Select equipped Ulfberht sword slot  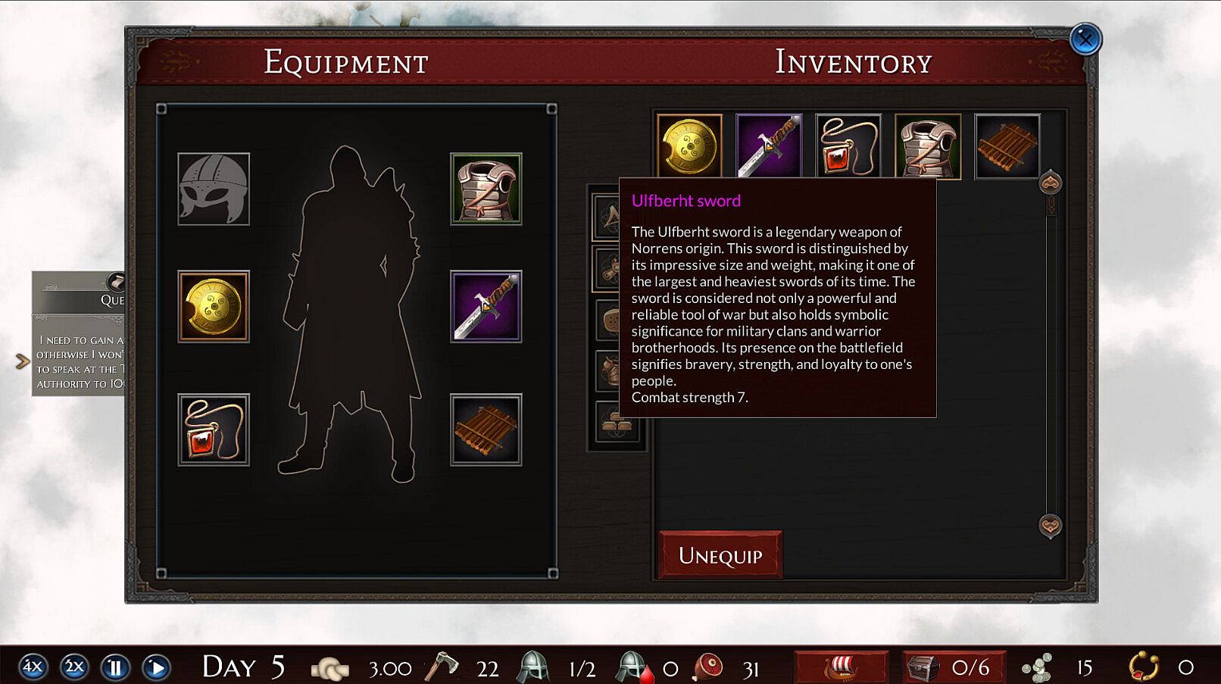486,307
